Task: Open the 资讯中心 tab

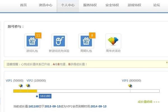Action: click(46, 5)
